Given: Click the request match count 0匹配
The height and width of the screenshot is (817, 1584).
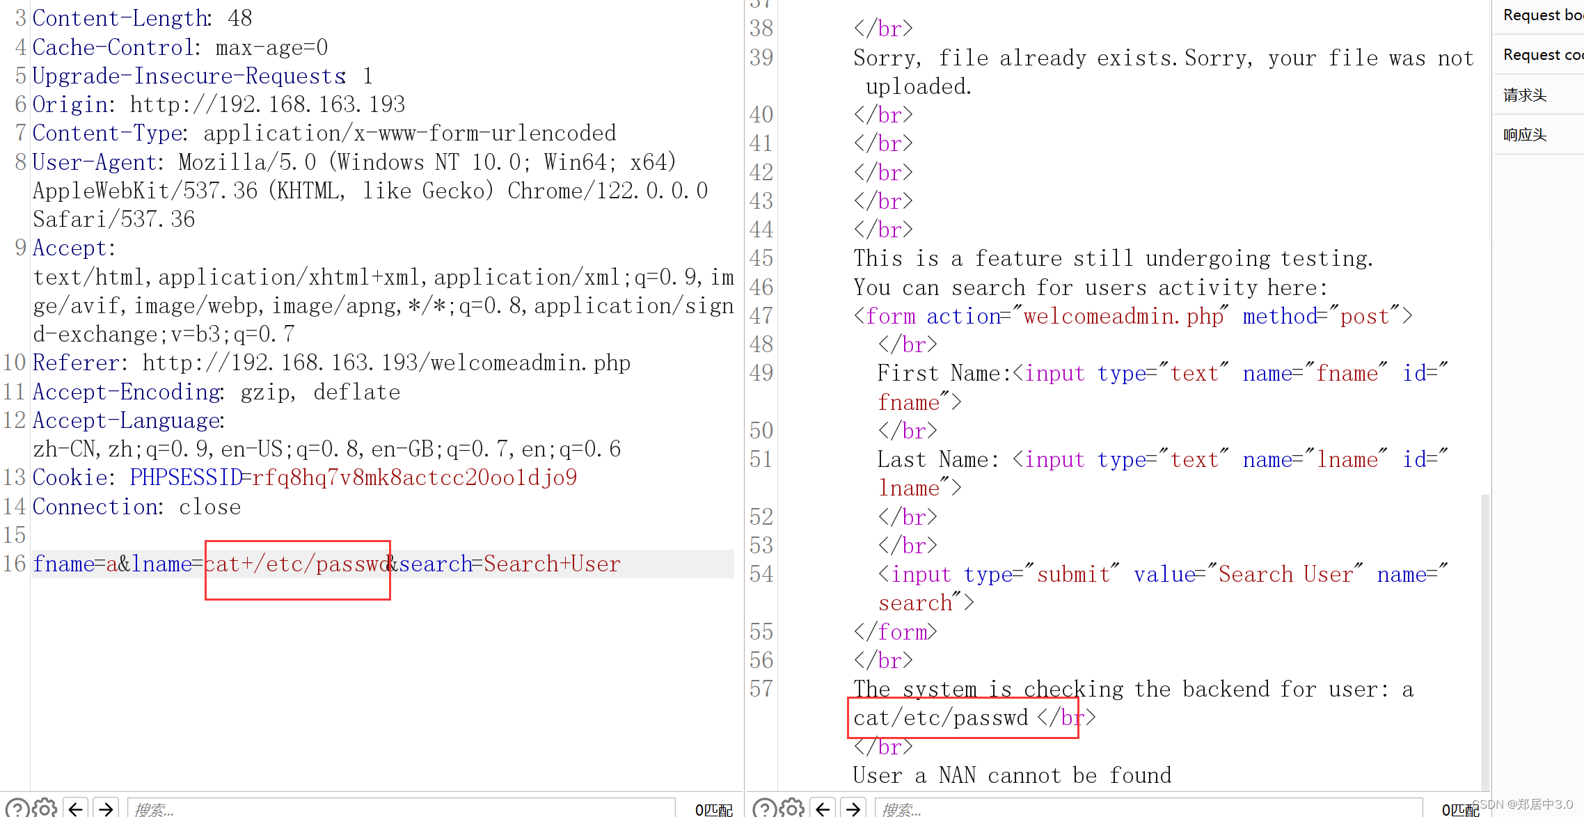Looking at the screenshot, I should pos(714,809).
